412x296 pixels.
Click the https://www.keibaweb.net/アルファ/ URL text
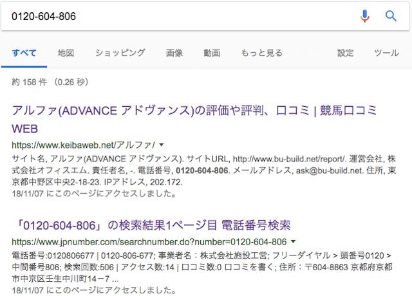83,145
